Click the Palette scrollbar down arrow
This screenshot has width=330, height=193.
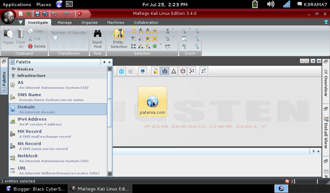[x=110, y=174]
